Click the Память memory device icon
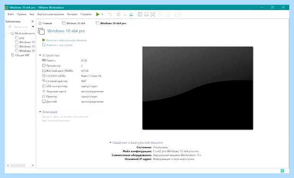294x178 pixels. click(x=44, y=60)
